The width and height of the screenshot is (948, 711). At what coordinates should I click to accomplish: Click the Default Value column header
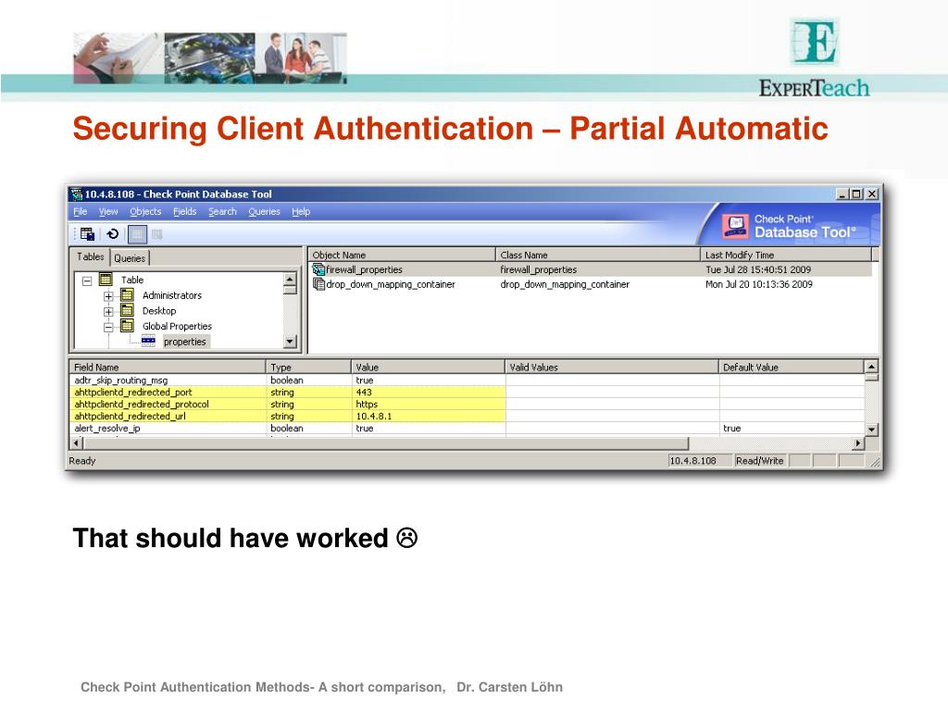tap(792, 367)
